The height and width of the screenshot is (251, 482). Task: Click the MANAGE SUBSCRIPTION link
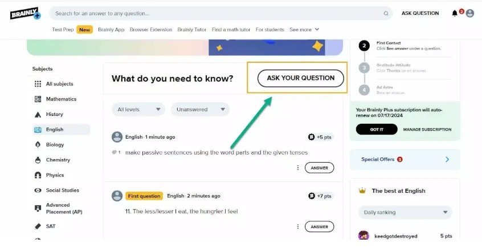coord(427,129)
